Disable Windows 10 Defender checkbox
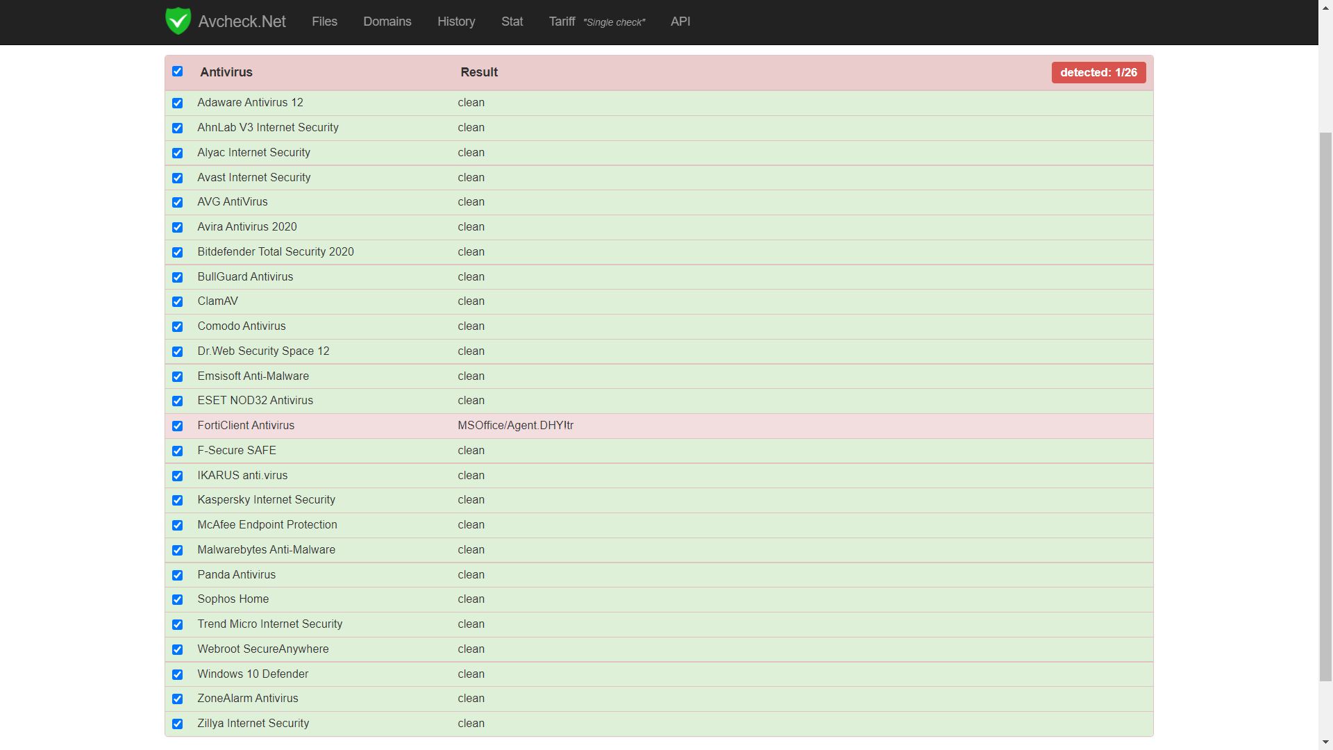The height and width of the screenshot is (750, 1333). click(x=178, y=674)
